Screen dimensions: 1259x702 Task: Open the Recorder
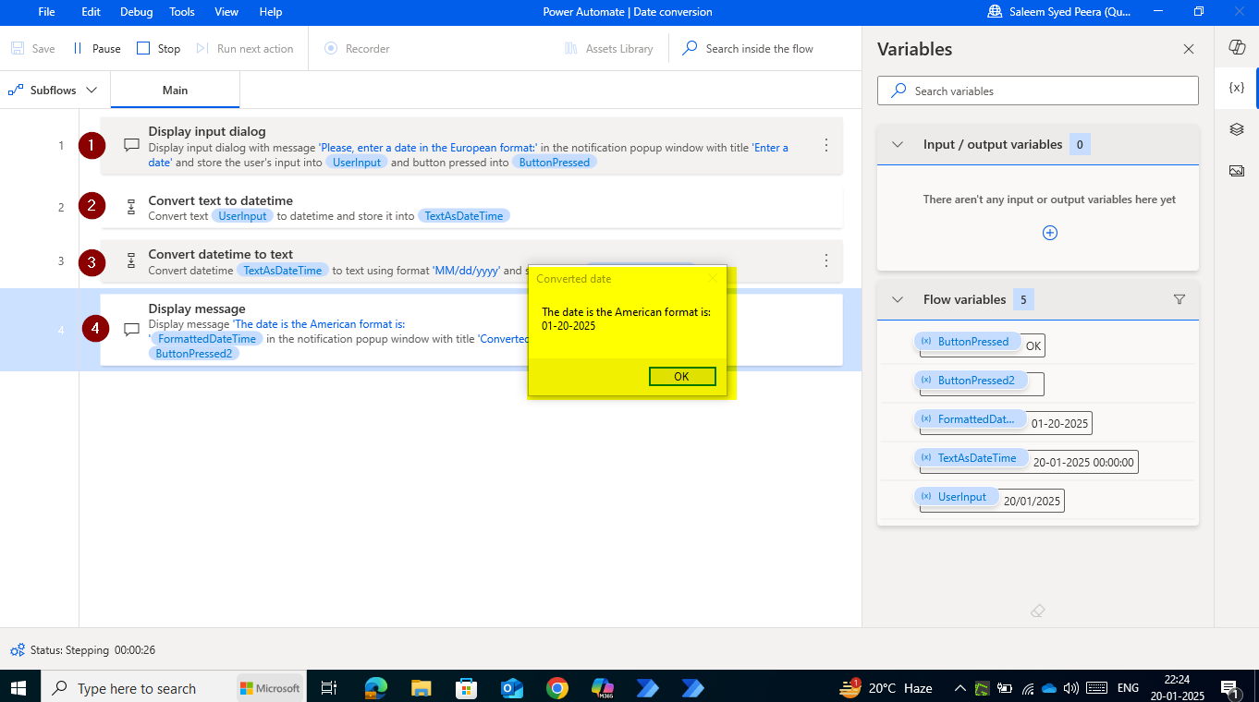(357, 49)
